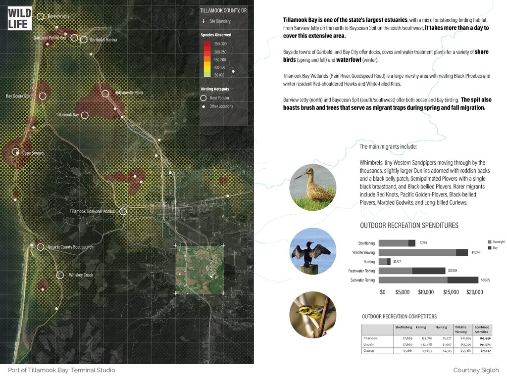
Task: Click the Tillamook Tidewater Access hotspot circle
Action: (123, 211)
